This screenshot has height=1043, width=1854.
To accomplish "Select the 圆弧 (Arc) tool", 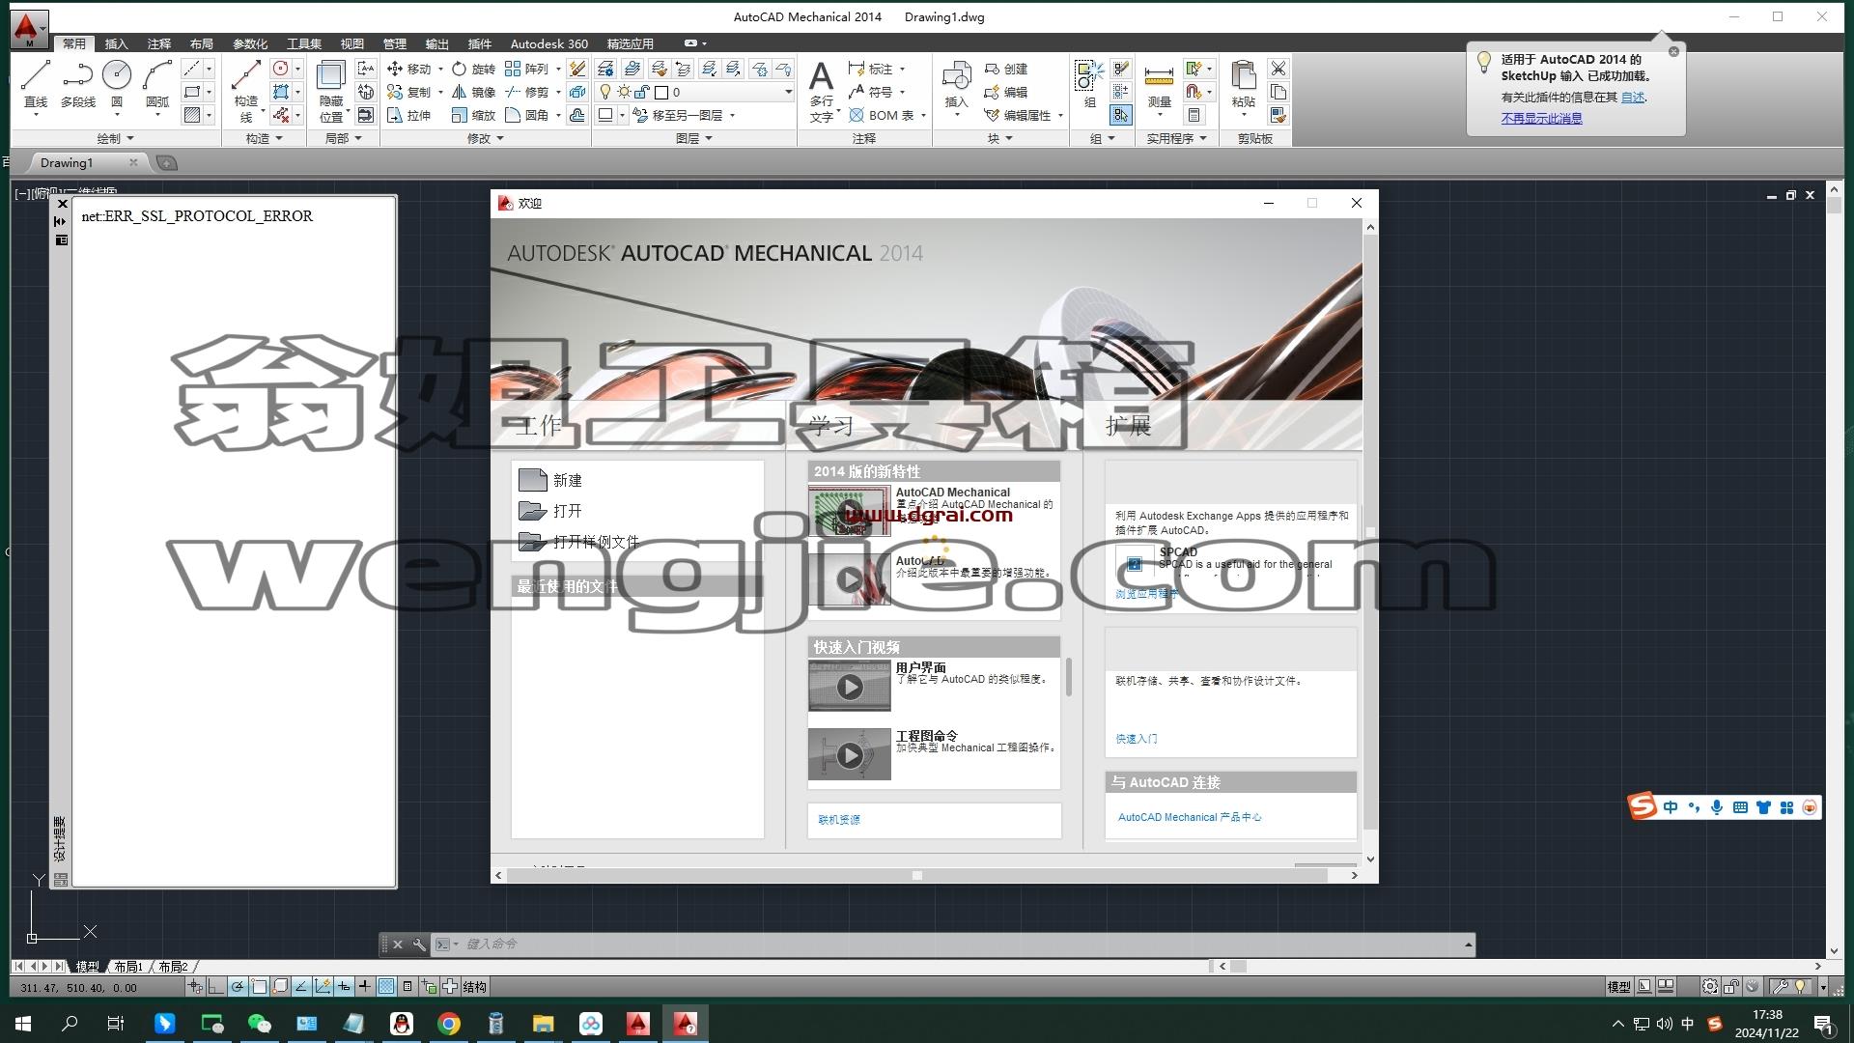I will [x=157, y=85].
